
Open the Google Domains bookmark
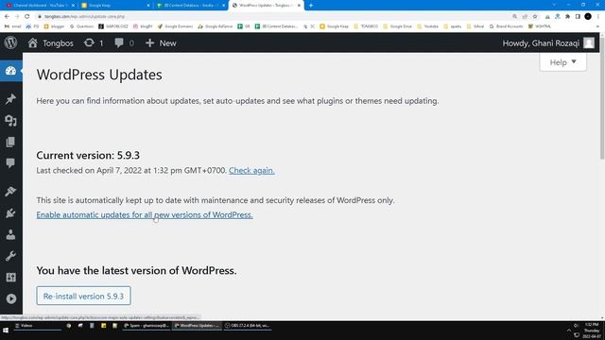[175, 26]
